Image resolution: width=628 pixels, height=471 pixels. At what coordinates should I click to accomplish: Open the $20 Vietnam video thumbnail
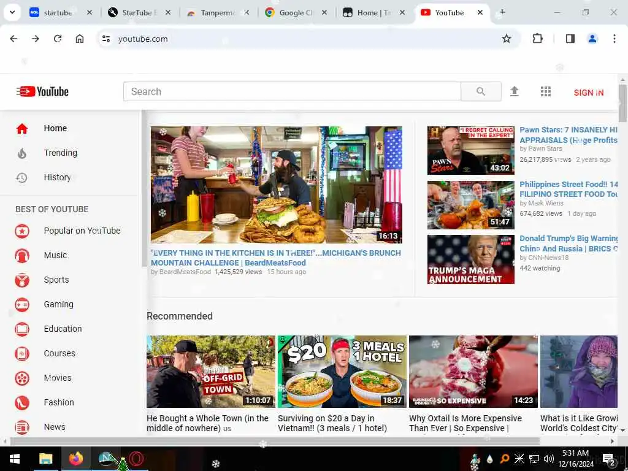pyautogui.click(x=342, y=372)
